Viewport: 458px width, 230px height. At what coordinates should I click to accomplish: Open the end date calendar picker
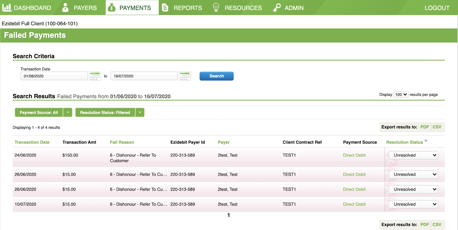coord(185,76)
